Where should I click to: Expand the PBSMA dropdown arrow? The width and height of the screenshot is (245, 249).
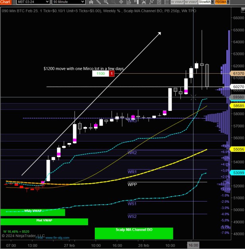click(228, 2)
